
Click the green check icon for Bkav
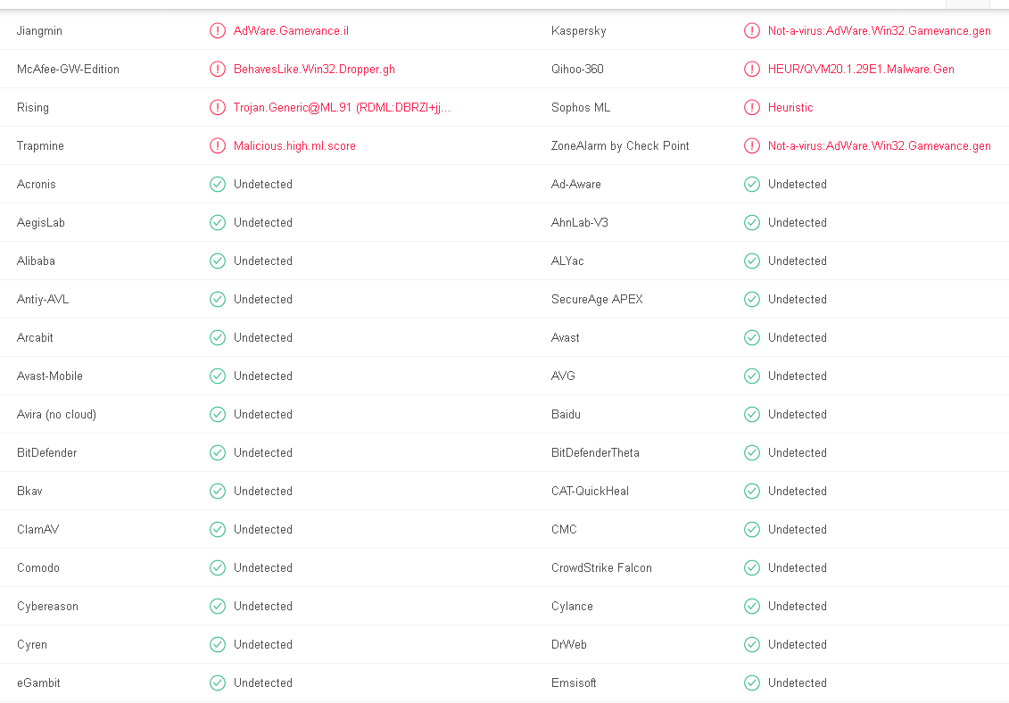(218, 491)
